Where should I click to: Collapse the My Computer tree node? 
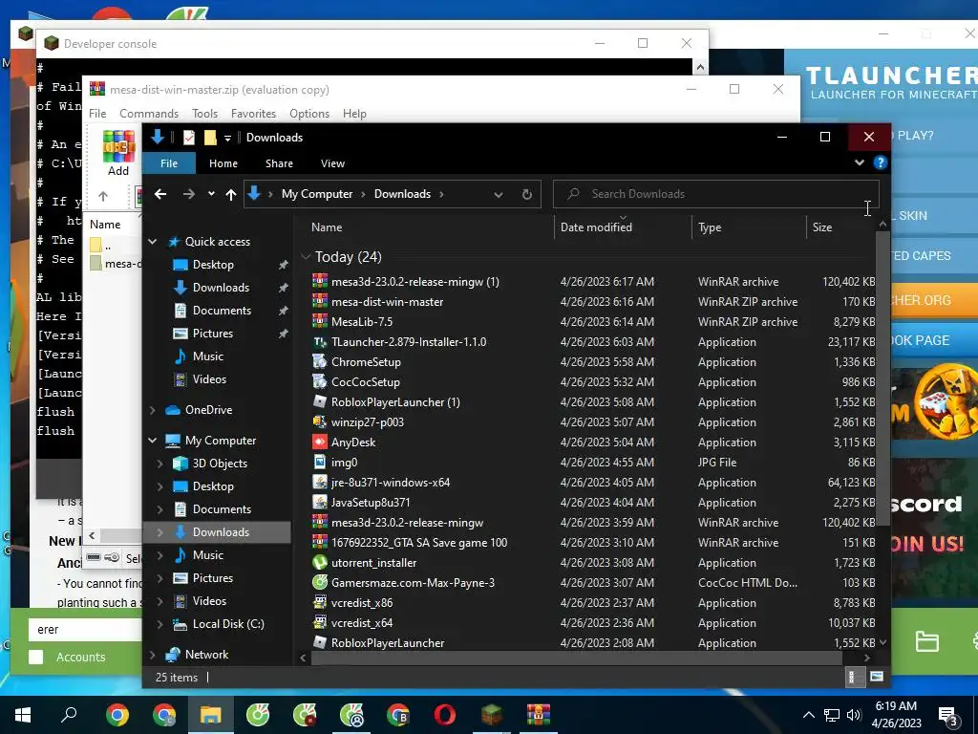[153, 441]
